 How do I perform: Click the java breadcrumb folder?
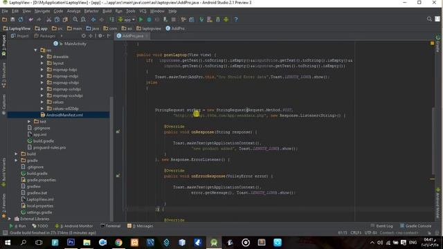[93, 28]
